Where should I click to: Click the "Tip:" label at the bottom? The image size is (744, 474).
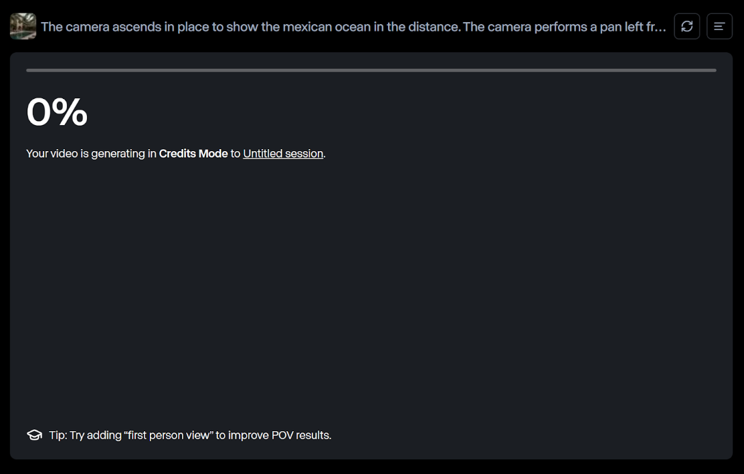(x=58, y=435)
